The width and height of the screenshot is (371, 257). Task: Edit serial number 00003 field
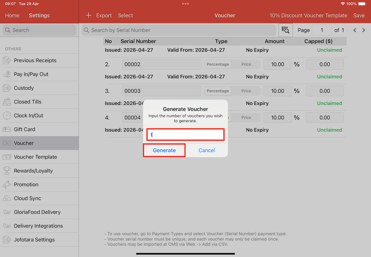(161, 91)
